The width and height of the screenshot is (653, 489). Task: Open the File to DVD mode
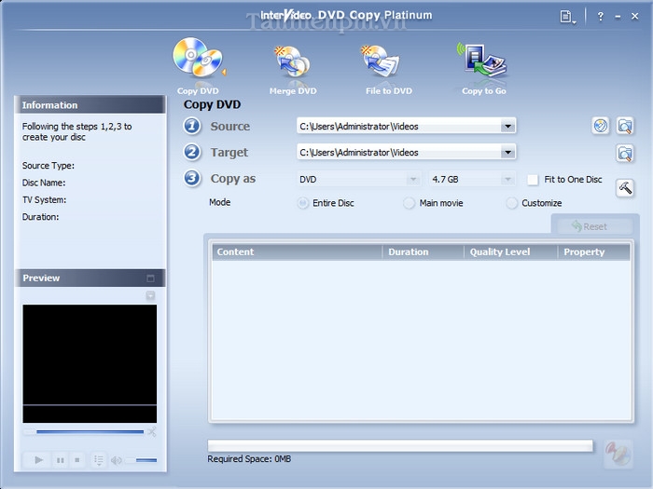(x=386, y=64)
